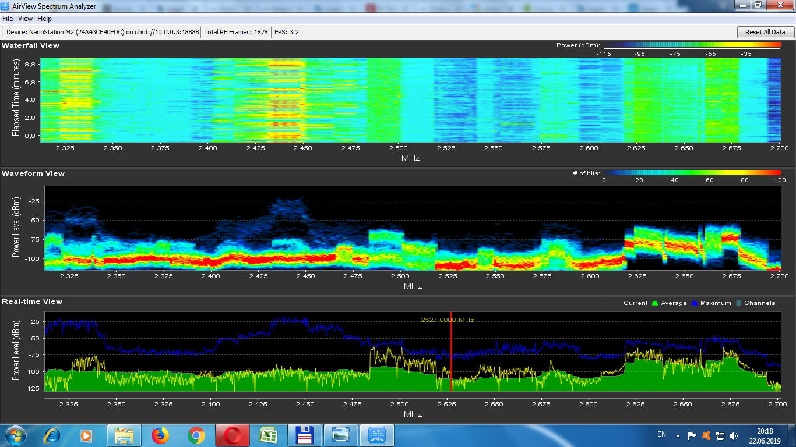Viewport: 796px width, 447px height.
Task: Click the AirView taskbar icon
Action: 376,435
